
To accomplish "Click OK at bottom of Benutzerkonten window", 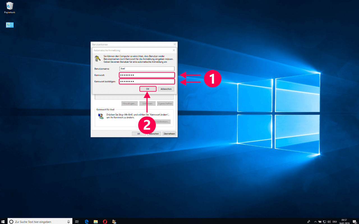I will point(139,134).
